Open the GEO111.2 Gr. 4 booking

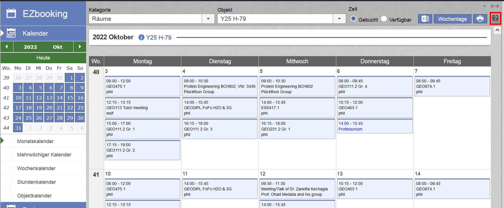[x=375, y=86]
